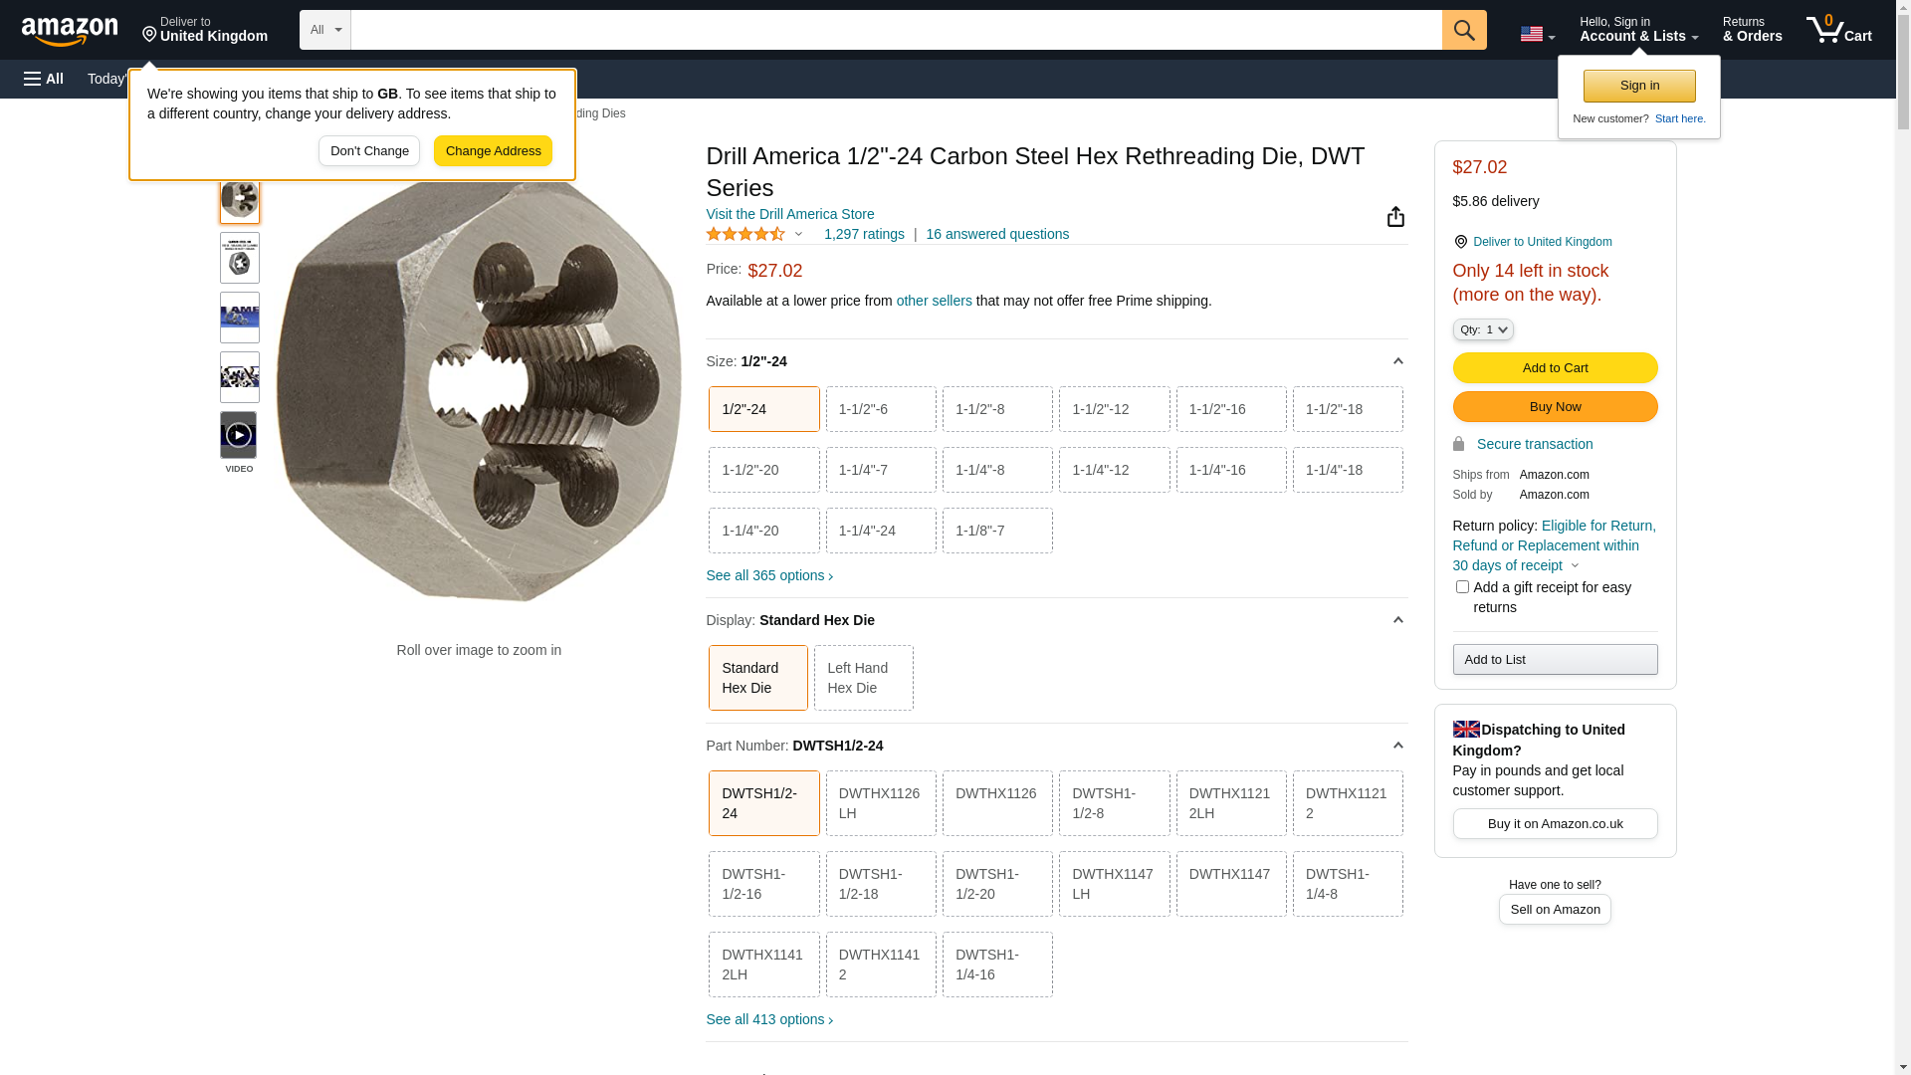Screen dimensions: 1911x1075
Task: Play the product video thumbnail
Action: click(239, 435)
